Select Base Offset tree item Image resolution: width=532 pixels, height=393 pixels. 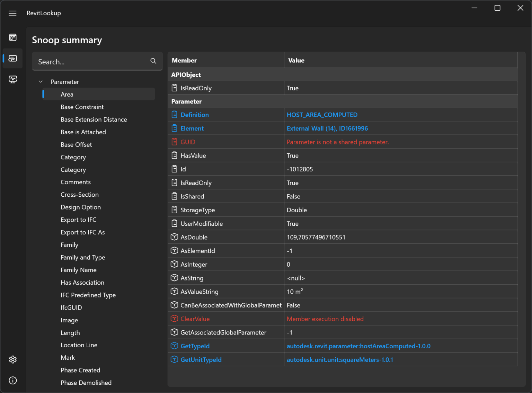click(x=76, y=144)
